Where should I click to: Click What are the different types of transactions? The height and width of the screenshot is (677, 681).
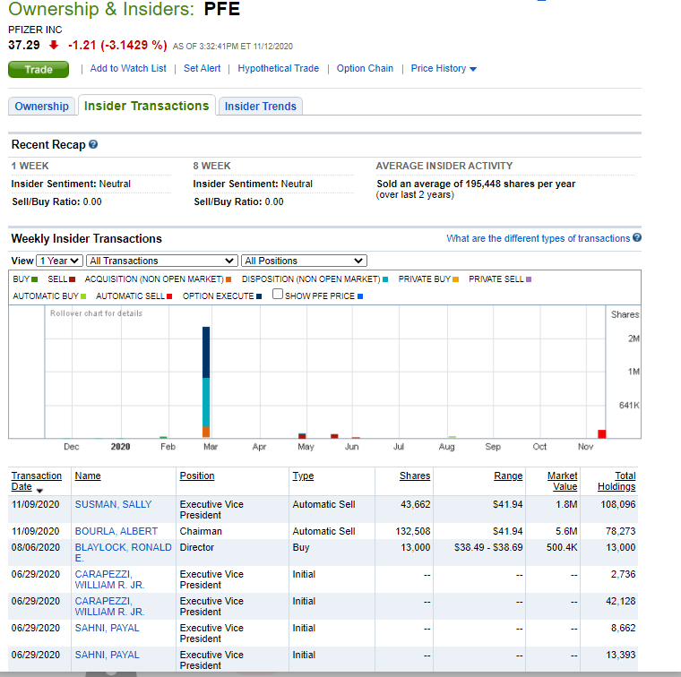pyautogui.click(x=539, y=238)
